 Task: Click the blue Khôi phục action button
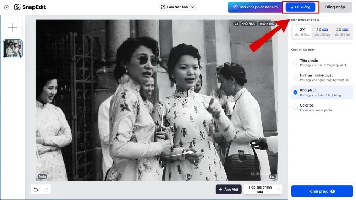point(322,192)
